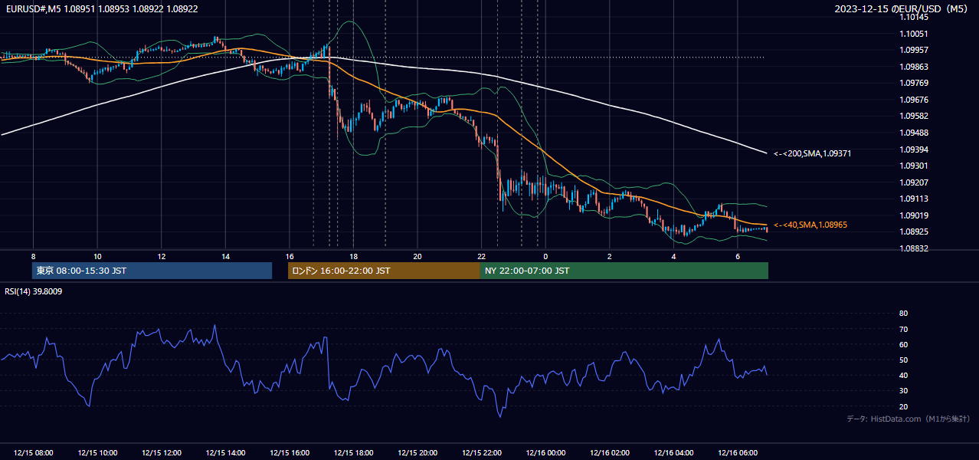Click price axis label 1.09676
Screen dimensions: 979x460
pos(913,100)
